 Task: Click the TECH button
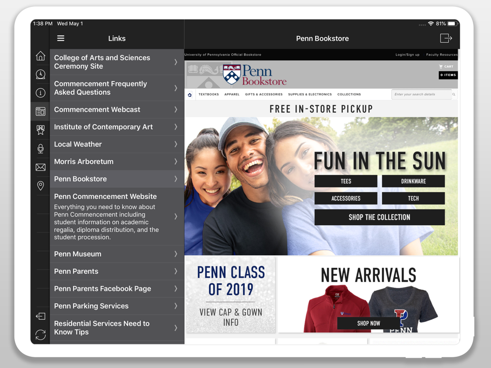pos(413,198)
